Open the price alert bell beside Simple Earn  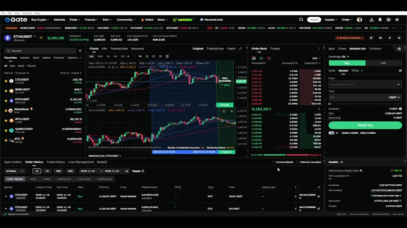coord(390,38)
